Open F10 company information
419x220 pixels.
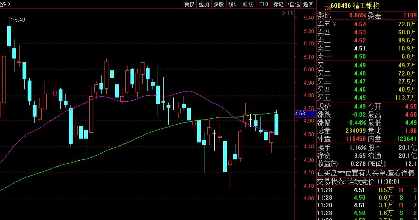(x=263, y=4)
